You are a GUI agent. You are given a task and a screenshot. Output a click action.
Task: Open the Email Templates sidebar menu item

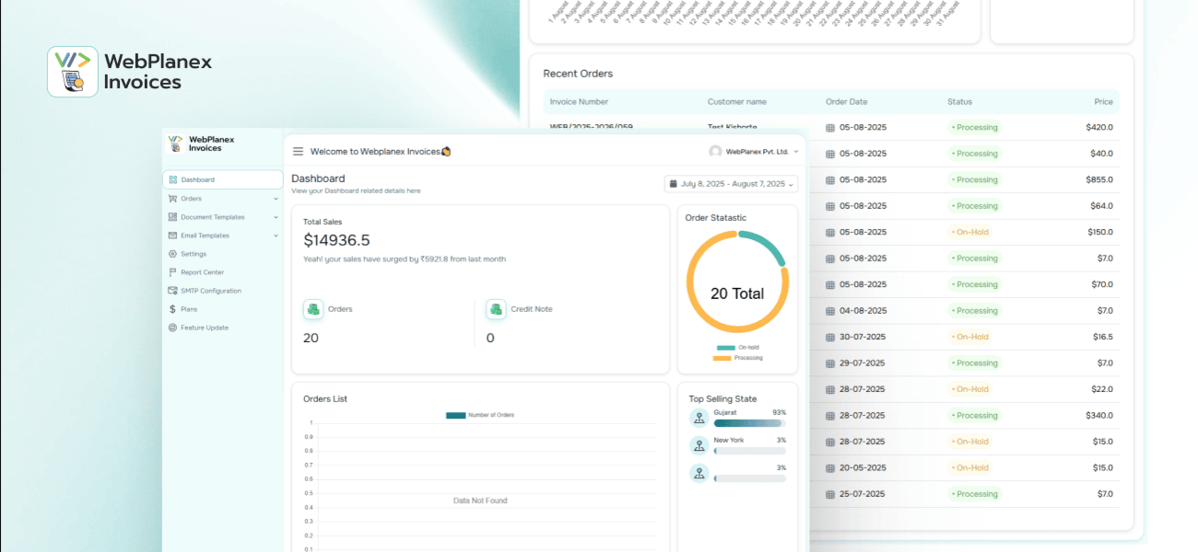205,236
